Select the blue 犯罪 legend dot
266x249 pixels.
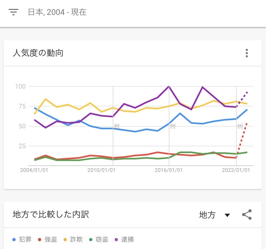point(14,239)
